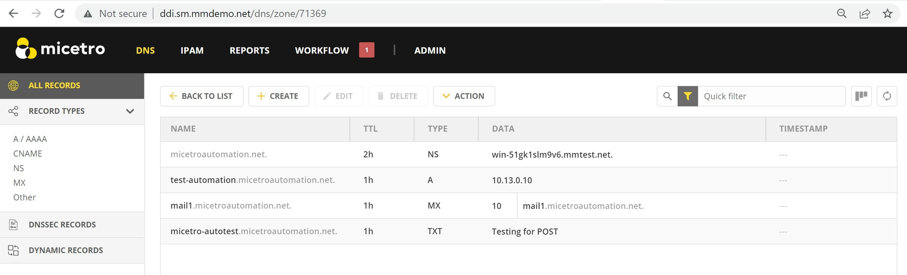Toggle the yellow funnel filter button
907x275 pixels.
688,96
